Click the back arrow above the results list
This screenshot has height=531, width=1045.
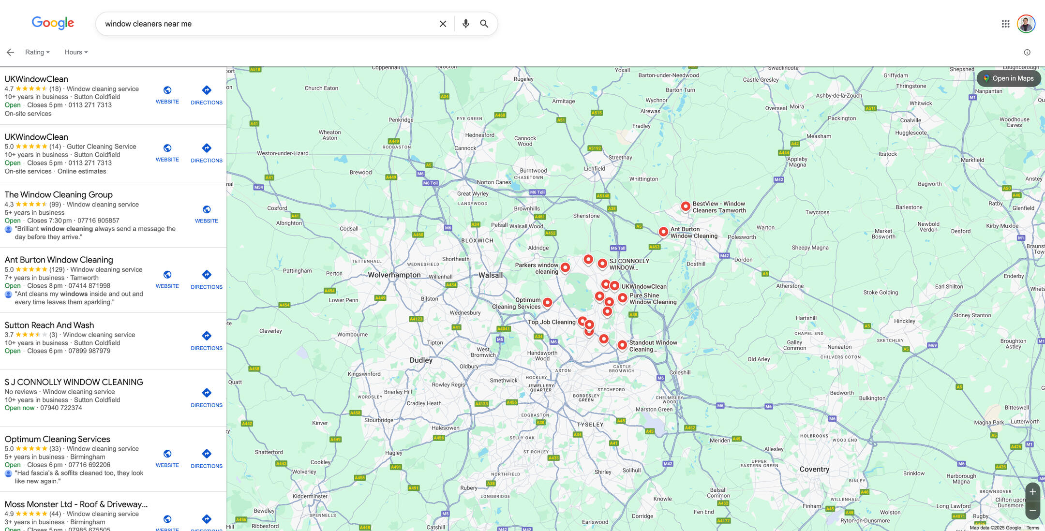[x=10, y=52]
